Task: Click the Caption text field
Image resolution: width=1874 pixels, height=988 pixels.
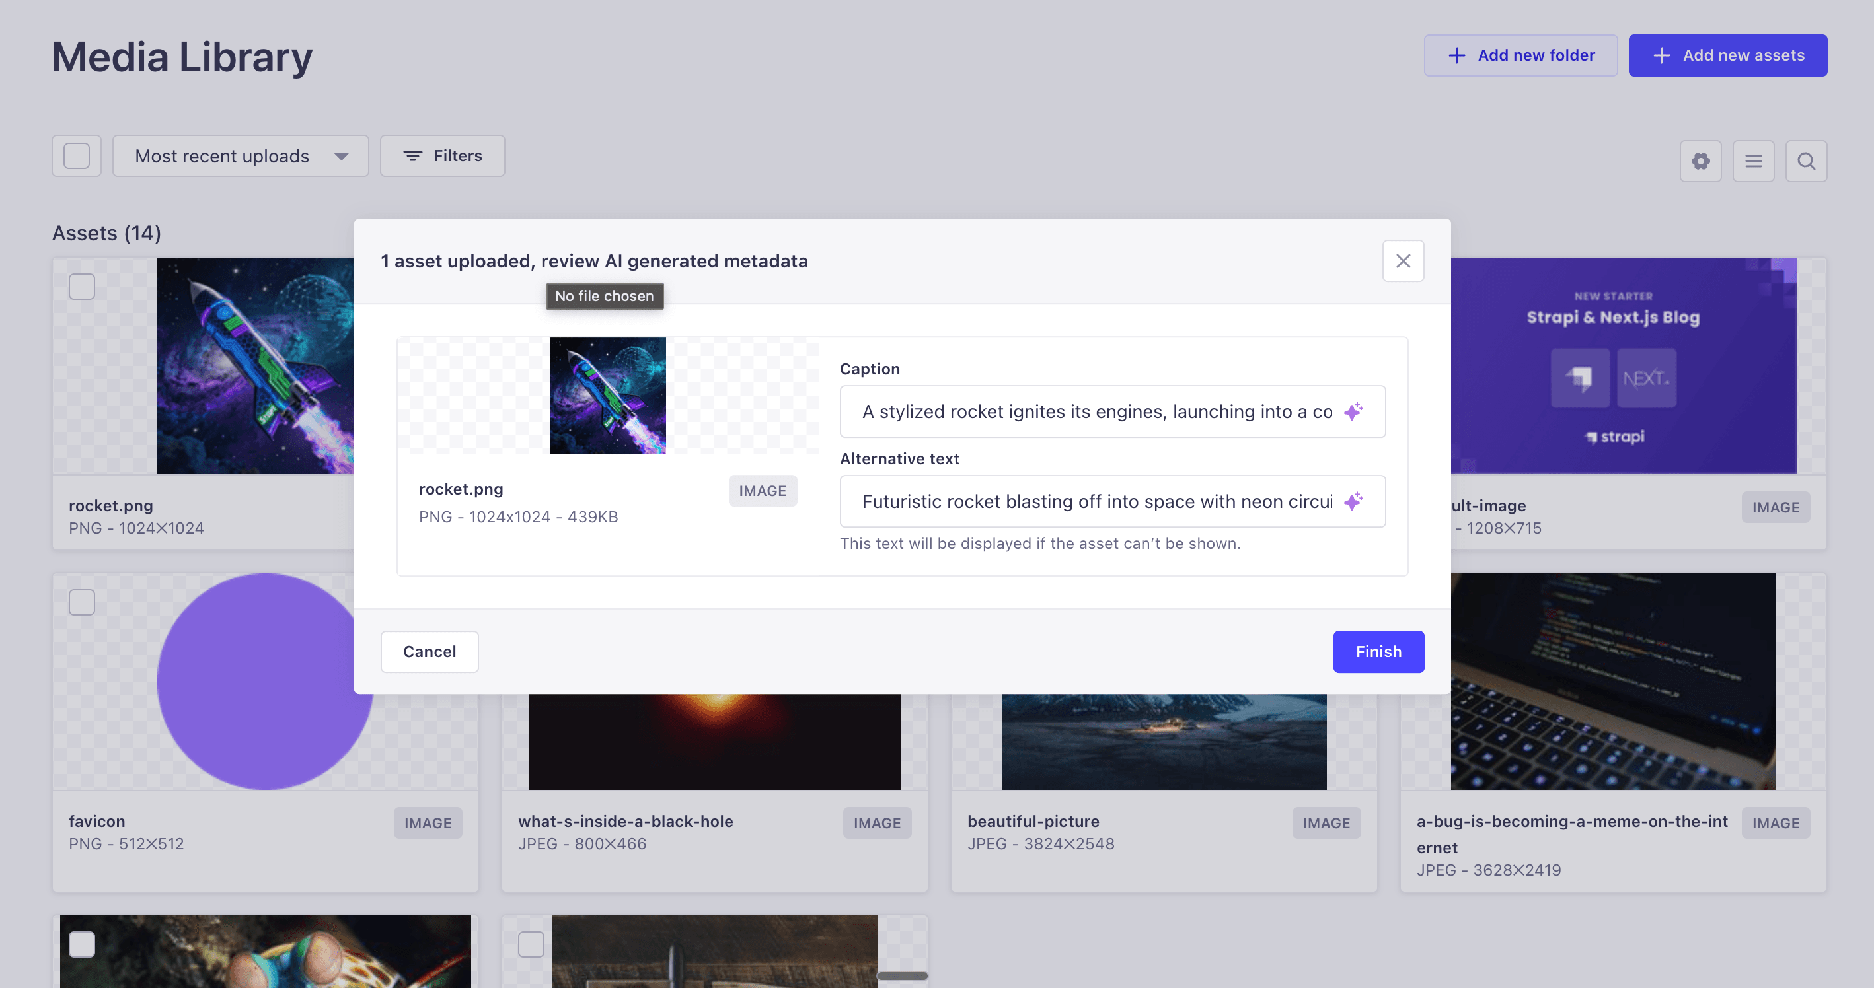Action: [x=1111, y=411]
